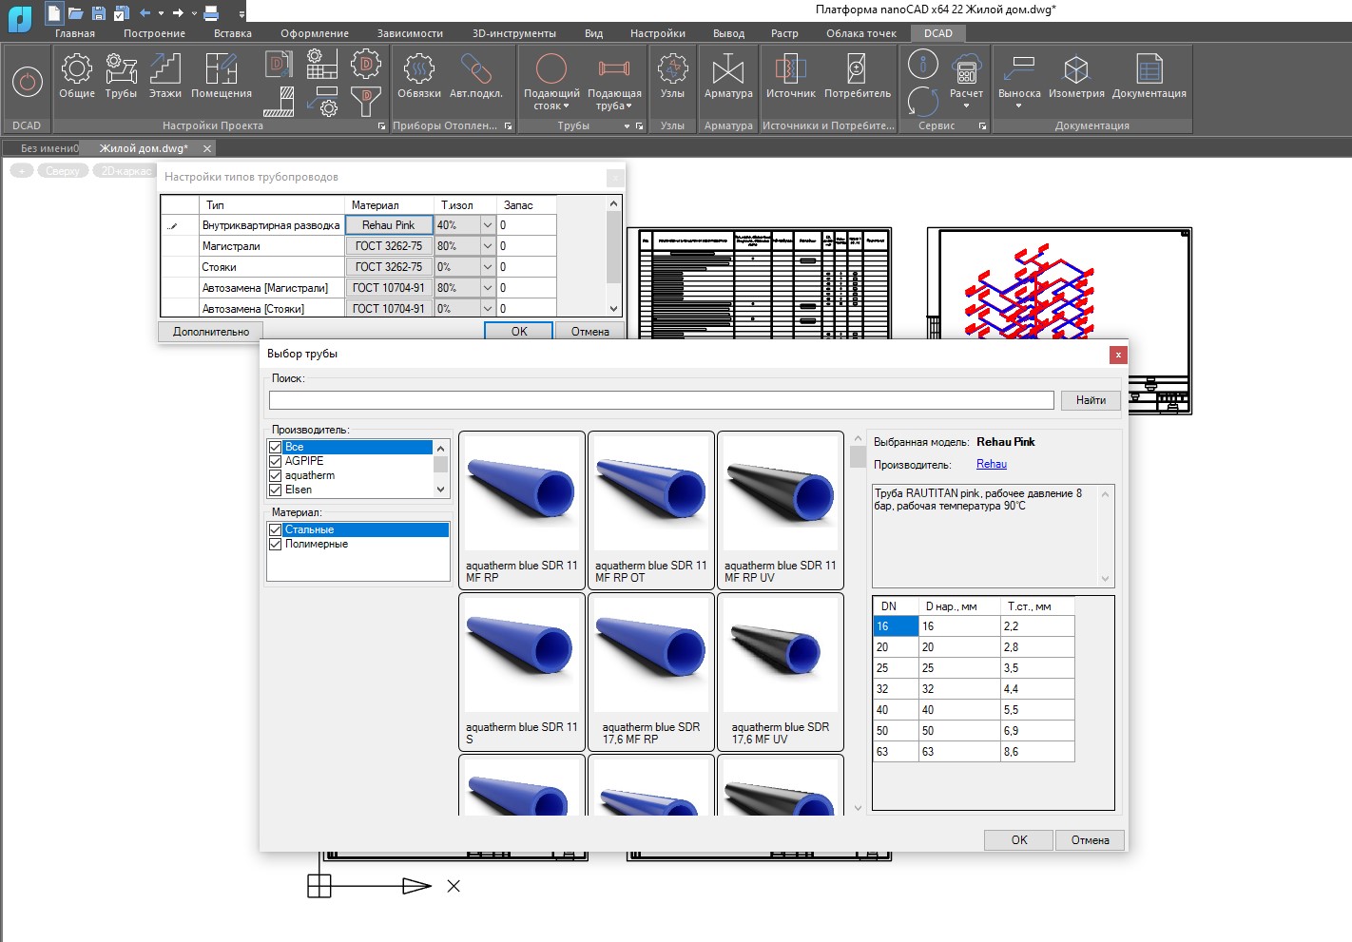Image resolution: width=1352 pixels, height=942 pixels.
Task: Click the open folder icon
Action: 75,13
